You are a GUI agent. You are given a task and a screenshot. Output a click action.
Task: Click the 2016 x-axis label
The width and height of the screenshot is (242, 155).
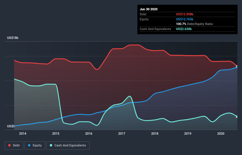point(89,133)
